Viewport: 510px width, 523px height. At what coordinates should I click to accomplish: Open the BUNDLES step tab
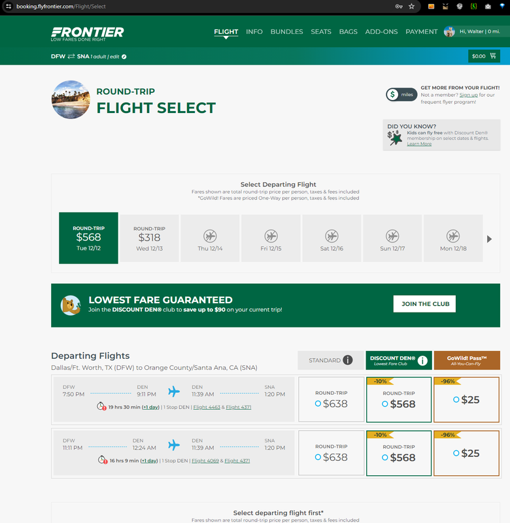pos(286,31)
